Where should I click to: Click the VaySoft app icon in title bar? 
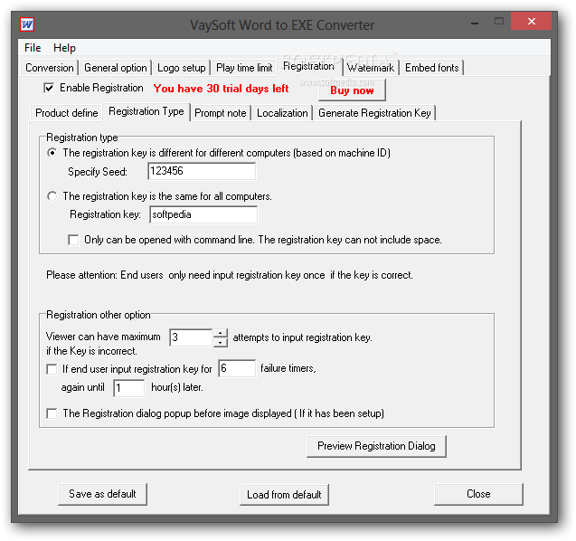pyautogui.click(x=27, y=24)
